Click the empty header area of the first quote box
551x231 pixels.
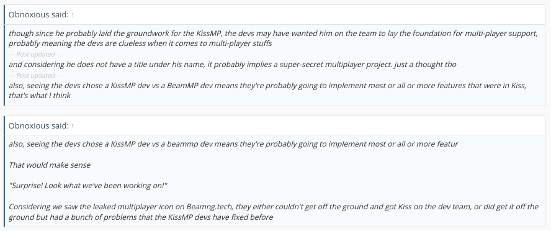click(x=309, y=15)
